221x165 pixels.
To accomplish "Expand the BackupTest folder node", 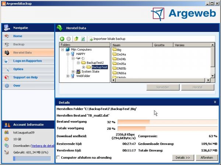I will 84,67.
